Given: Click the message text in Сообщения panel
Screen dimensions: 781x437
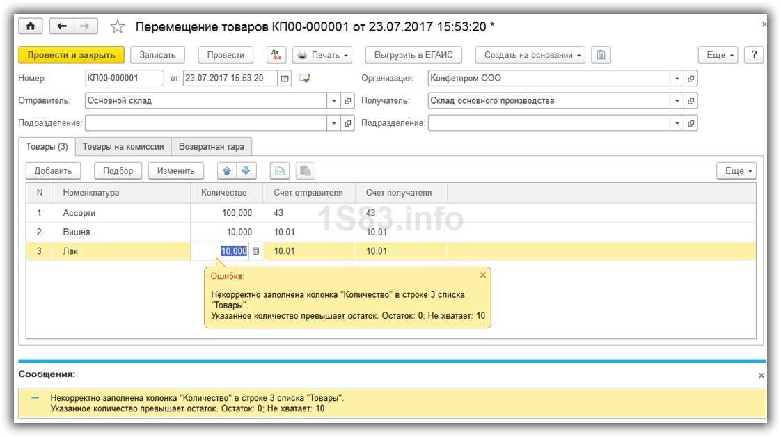Looking at the screenshot, I should 197,403.
